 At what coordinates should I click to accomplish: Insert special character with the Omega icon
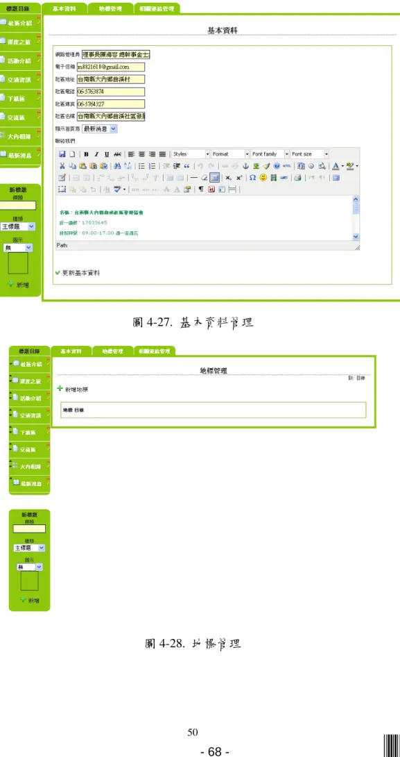252,177
